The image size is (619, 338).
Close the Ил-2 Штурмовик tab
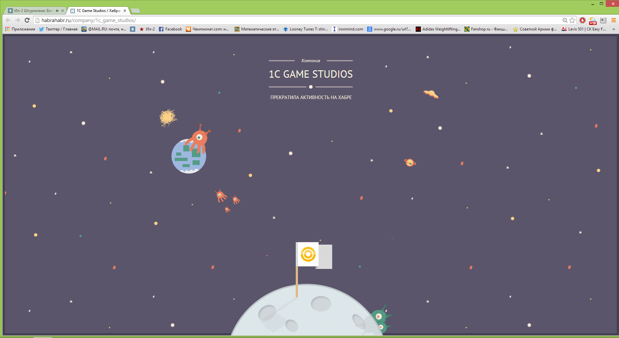click(x=63, y=11)
